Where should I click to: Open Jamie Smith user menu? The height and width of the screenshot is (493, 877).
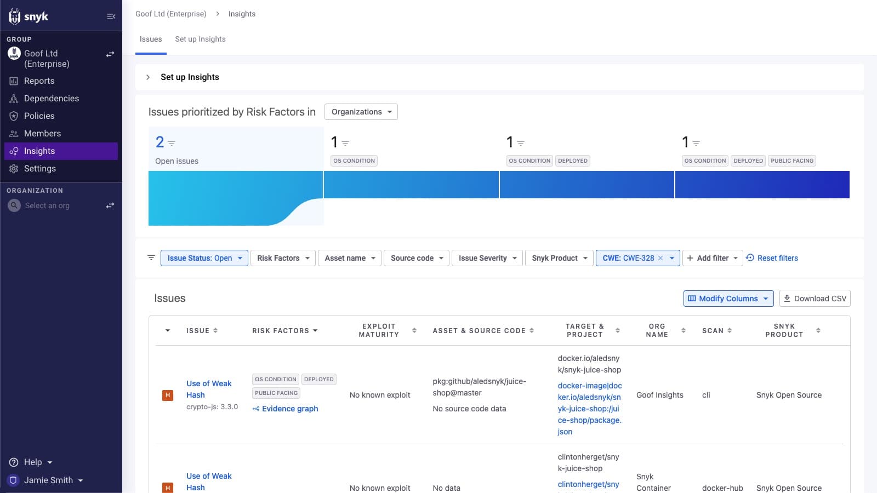pos(46,480)
